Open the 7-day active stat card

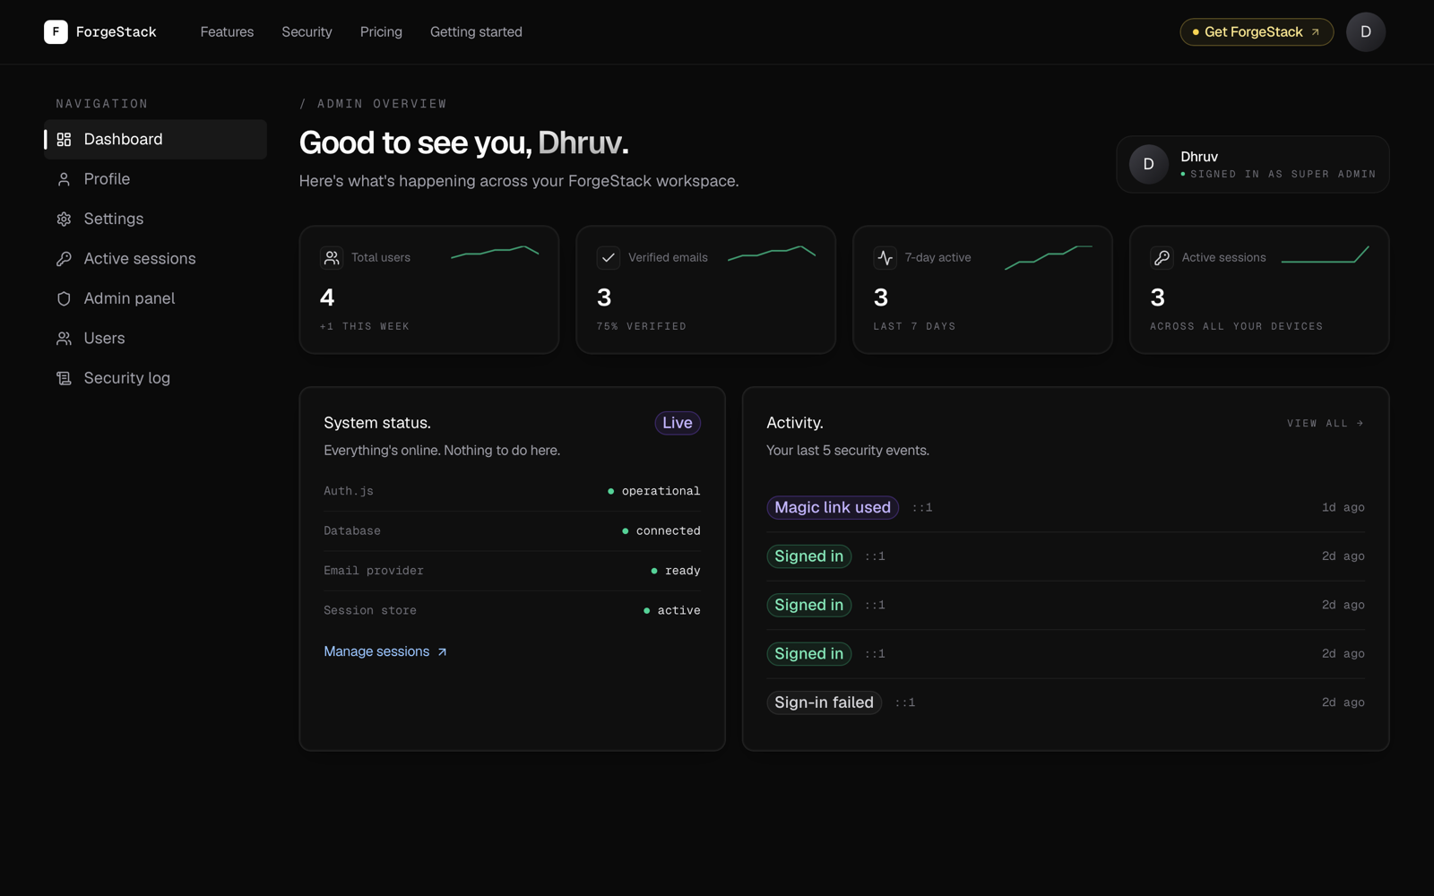point(983,289)
